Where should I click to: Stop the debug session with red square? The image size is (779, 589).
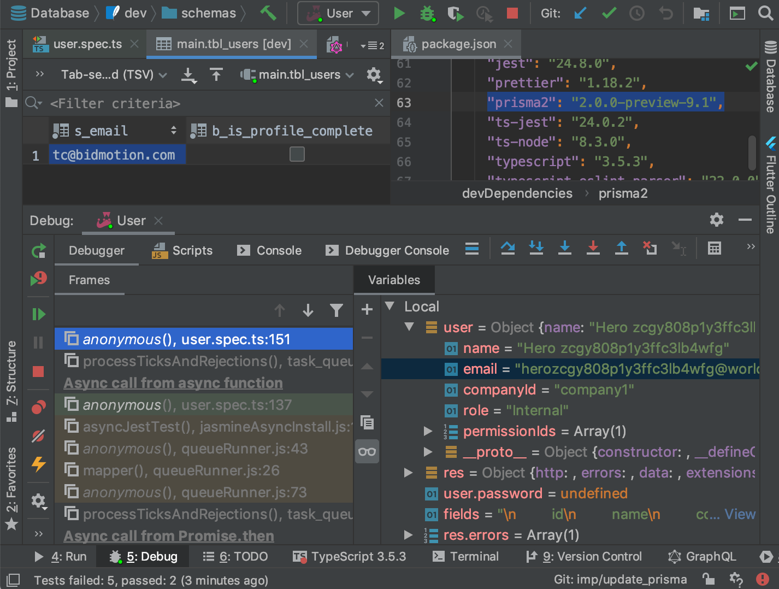click(x=38, y=372)
